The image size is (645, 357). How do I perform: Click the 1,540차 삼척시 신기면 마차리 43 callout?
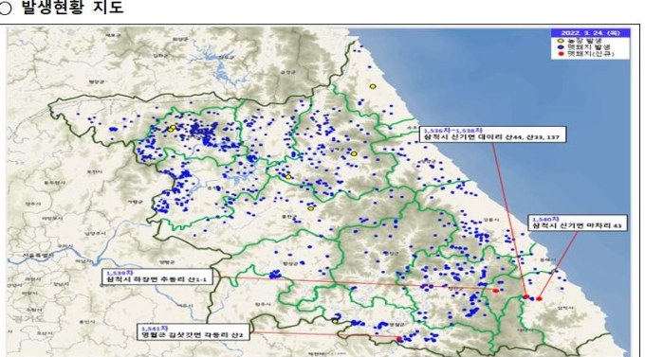tap(578, 223)
